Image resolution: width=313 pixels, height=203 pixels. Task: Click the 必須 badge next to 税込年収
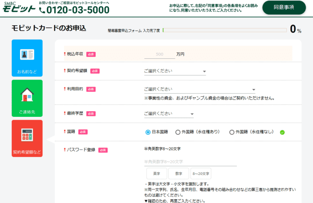point(90,54)
